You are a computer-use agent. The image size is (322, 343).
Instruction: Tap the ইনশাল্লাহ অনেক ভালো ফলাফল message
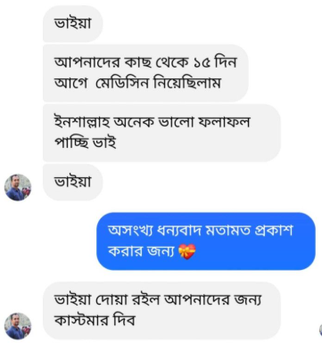tap(161, 133)
